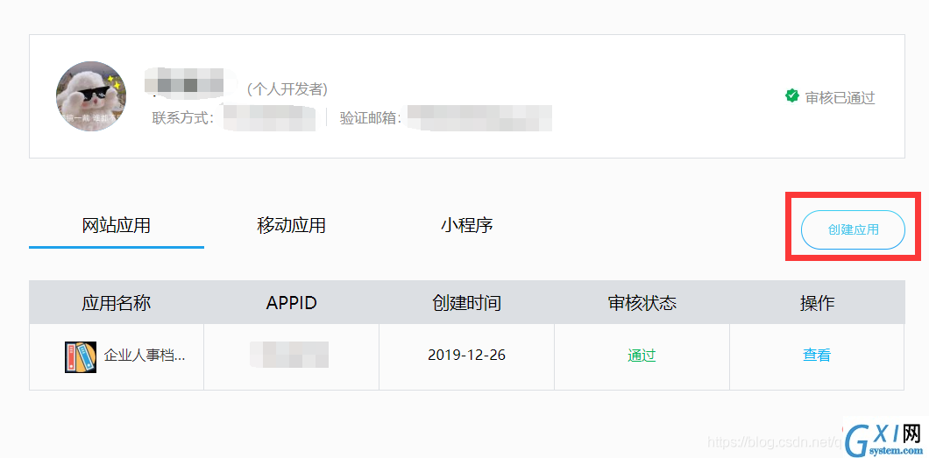
Task: Click the APPID column header
Action: click(x=292, y=303)
